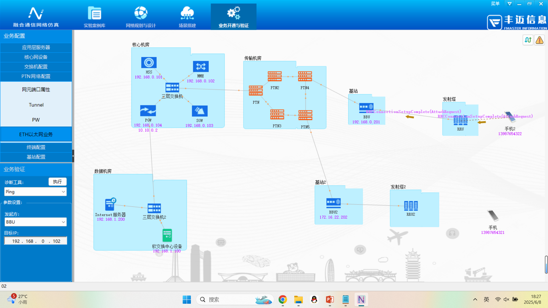Switch to the 场景搭建 tab

click(x=187, y=17)
